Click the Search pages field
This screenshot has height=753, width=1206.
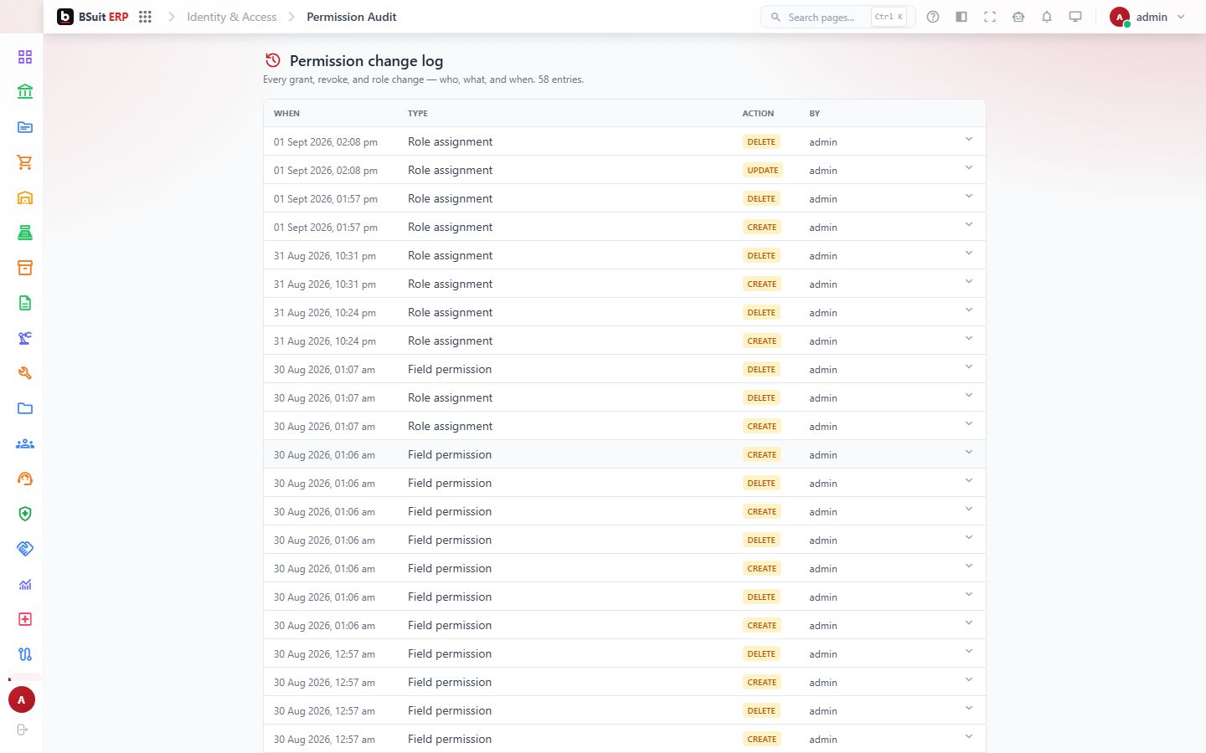pos(837,17)
